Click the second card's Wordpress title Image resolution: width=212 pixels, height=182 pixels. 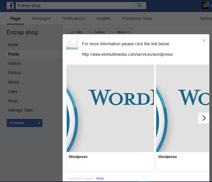(168, 157)
